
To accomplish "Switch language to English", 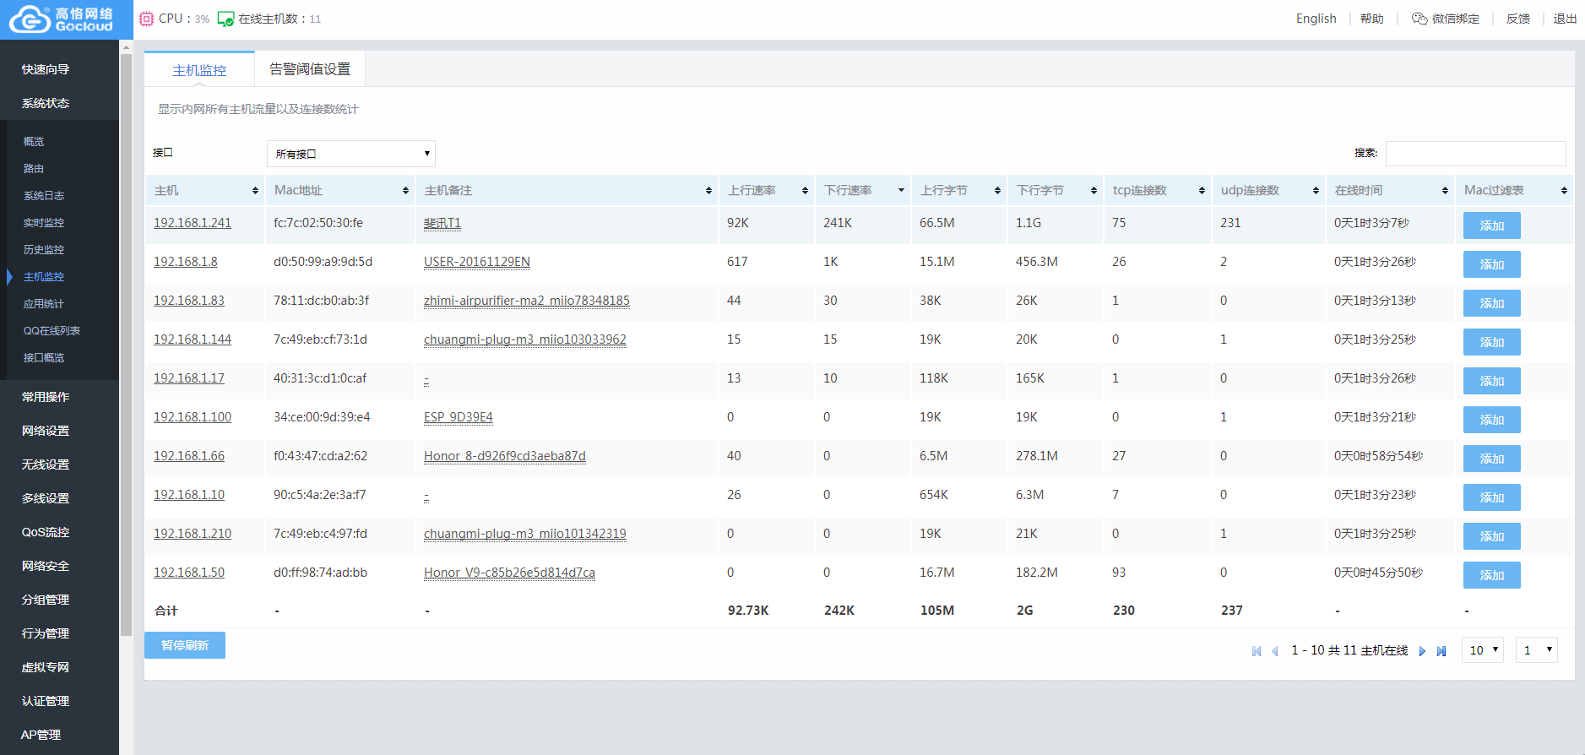I will pyautogui.click(x=1316, y=19).
